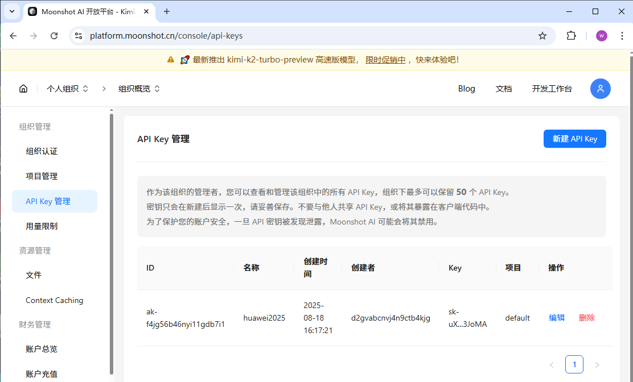Image resolution: width=633 pixels, height=382 pixels.
Task: Click the 操作 column header
Action: (x=556, y=268)
